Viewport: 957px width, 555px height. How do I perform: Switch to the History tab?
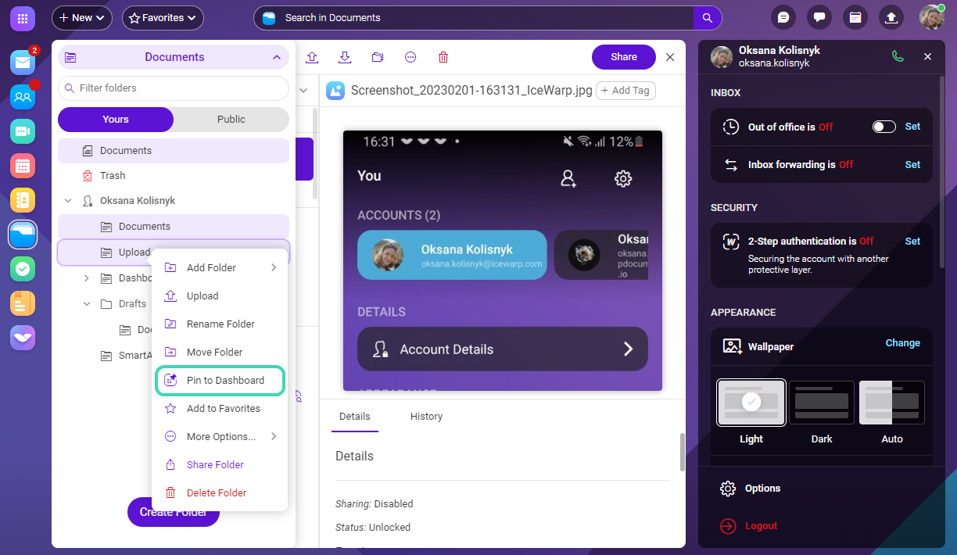[426, 417]
